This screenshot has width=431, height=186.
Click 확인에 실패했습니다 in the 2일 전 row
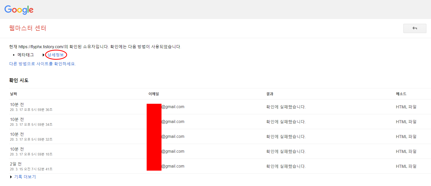286,166
